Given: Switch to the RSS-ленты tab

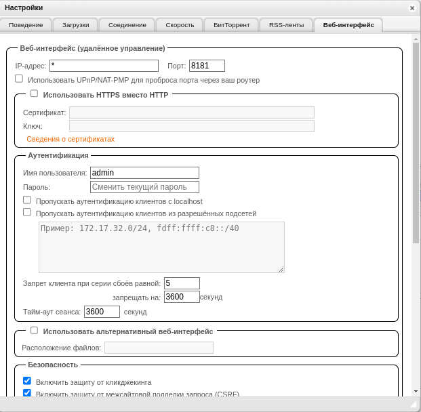Looking at the screenshot, I should point(286,25).
